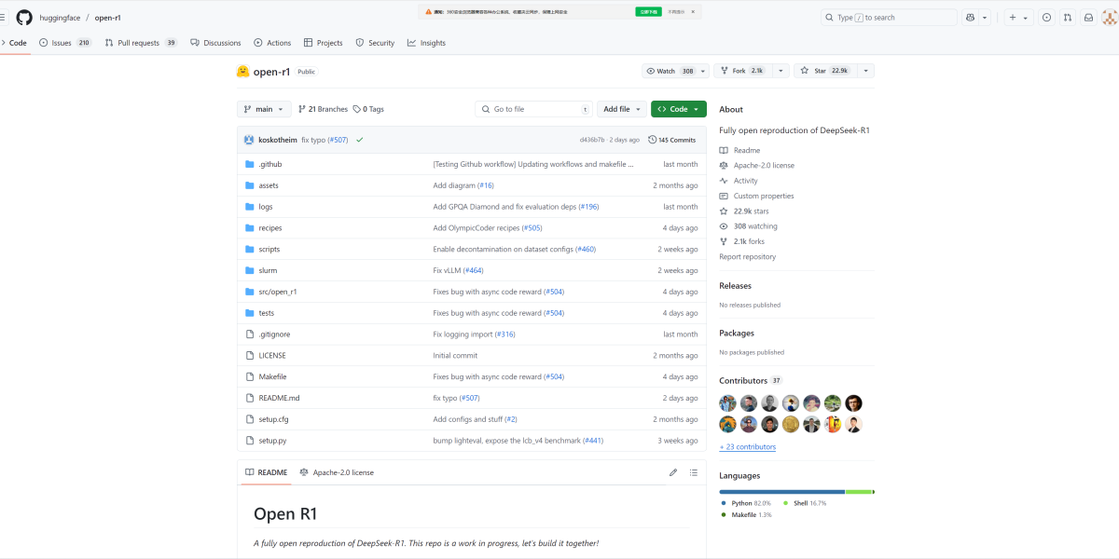Click the koskotheim author avatar

coord(249,140)
